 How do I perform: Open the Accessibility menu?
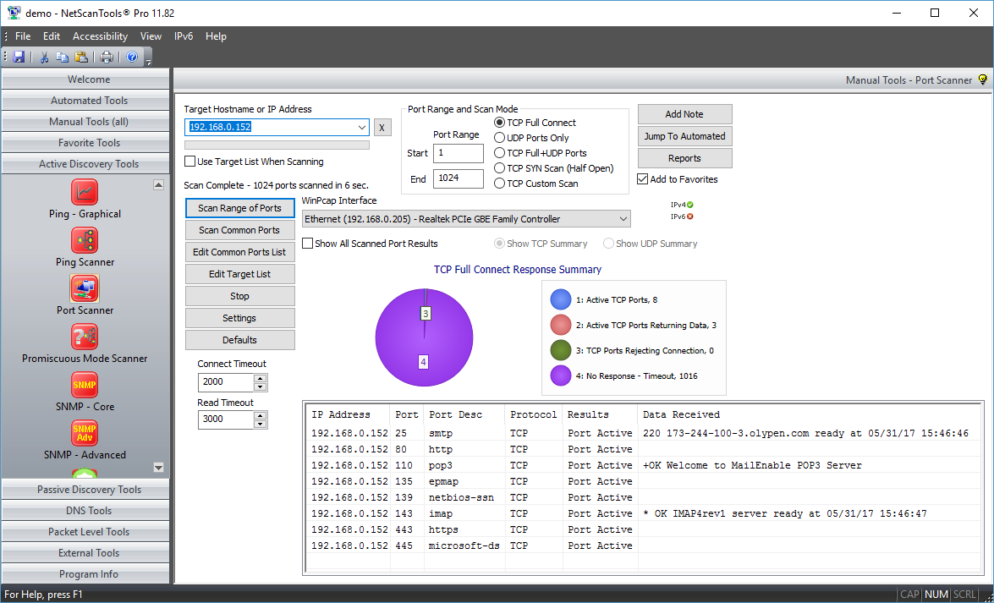click(100, 36)
